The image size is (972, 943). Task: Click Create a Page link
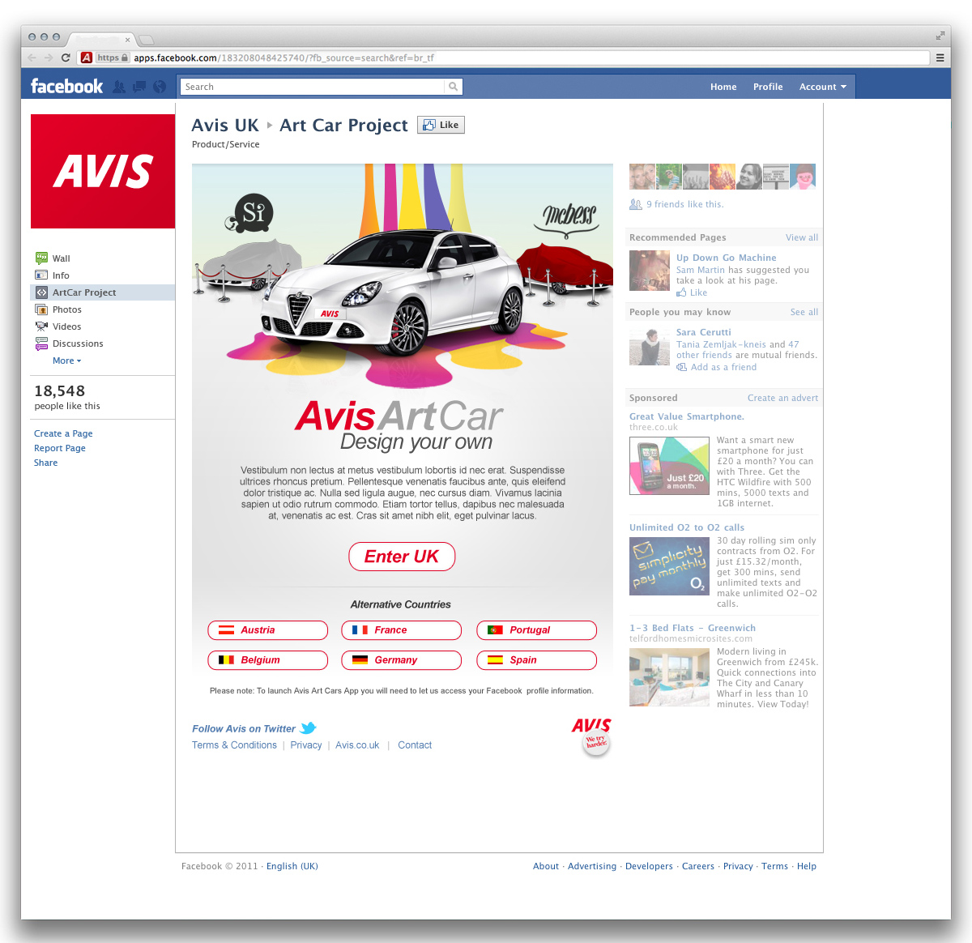point(63,433)
